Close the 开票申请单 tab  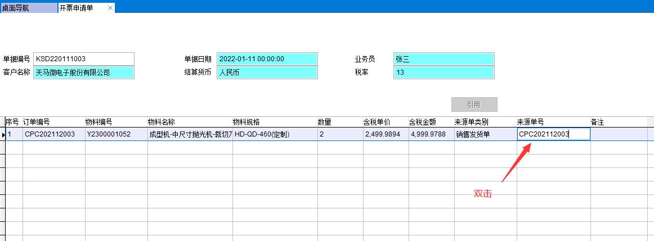tap(110, 8)
